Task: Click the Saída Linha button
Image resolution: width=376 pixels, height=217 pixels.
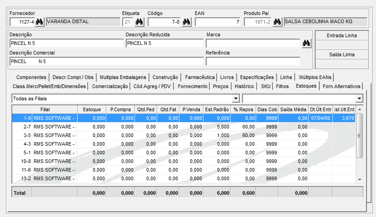Action: coord(341,54)
